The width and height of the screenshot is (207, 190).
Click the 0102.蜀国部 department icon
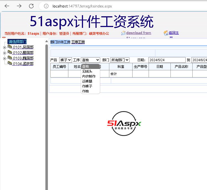[10, 52]
